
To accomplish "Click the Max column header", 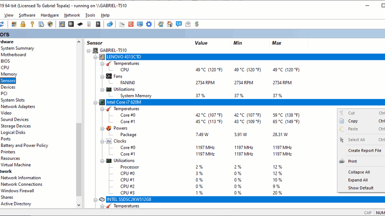I will tap(288, 43).
